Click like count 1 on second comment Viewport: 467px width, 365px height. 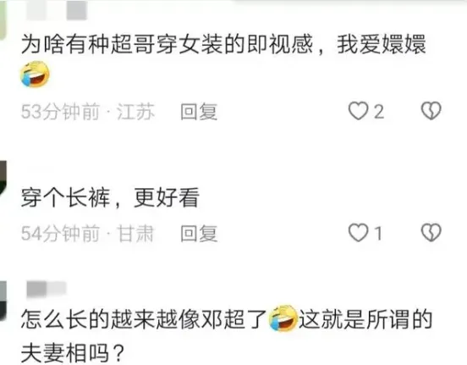pyautogui.click(x=378, y=233)
